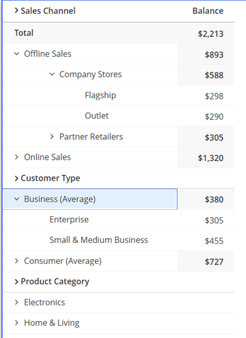Collapse the Company Stores chevron
246x338 pixels.
coord(52,74)
